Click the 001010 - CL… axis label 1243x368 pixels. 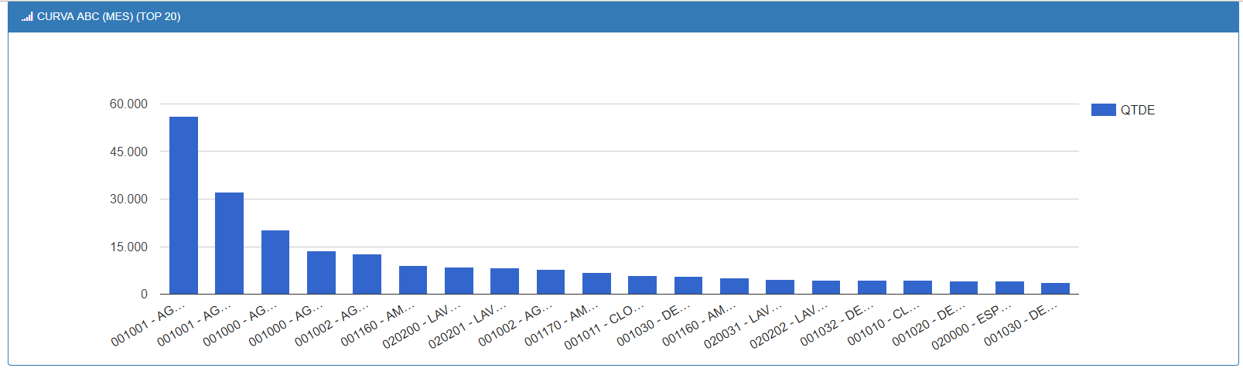(x=884, y=325)
